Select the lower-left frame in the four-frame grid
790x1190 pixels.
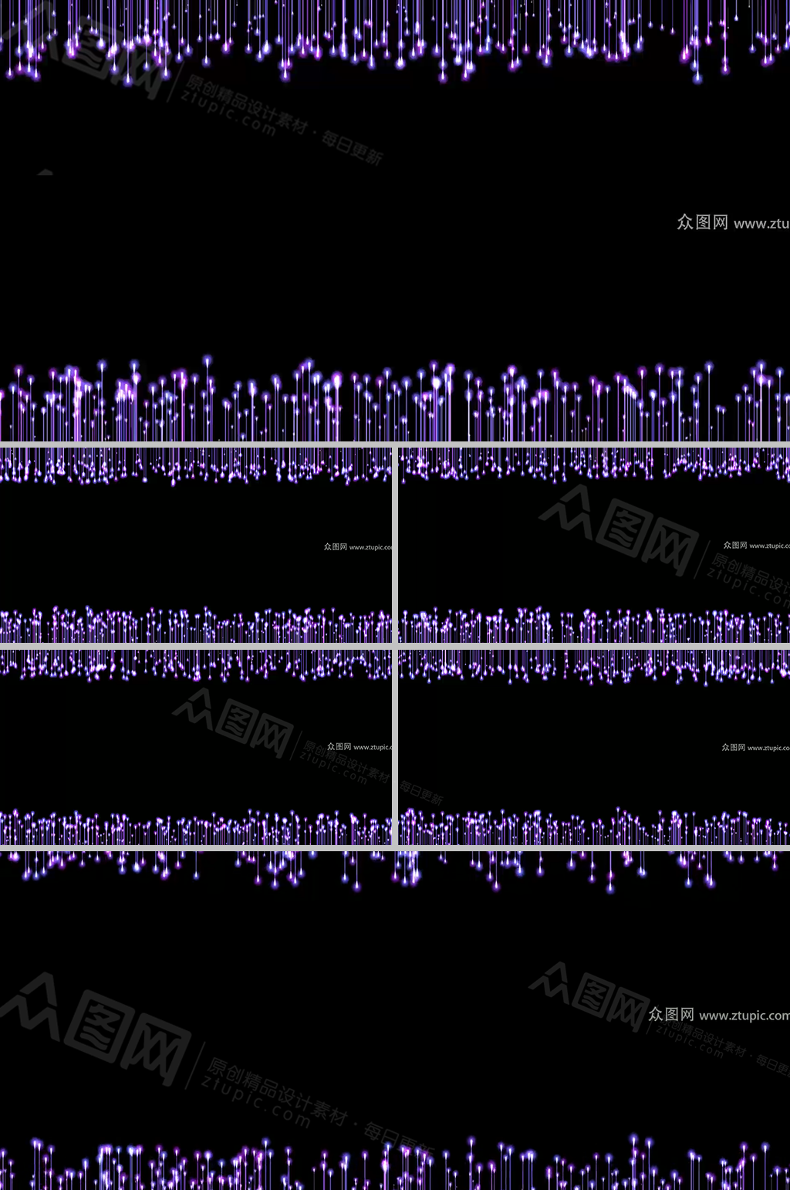(x=196, y=746)
